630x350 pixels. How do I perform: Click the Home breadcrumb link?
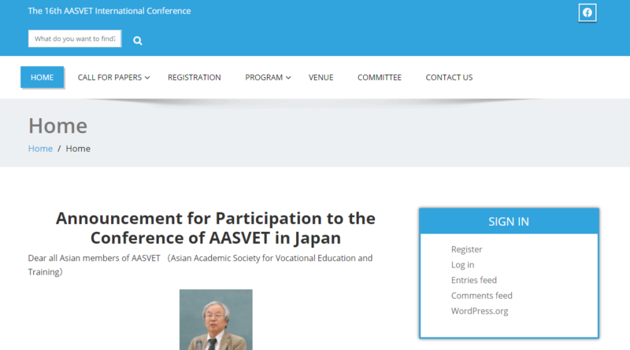coord(40,149)
